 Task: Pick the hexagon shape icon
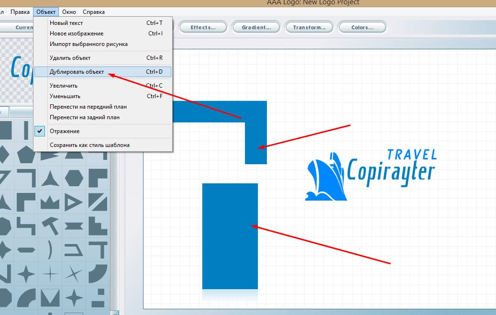(74, 178)
